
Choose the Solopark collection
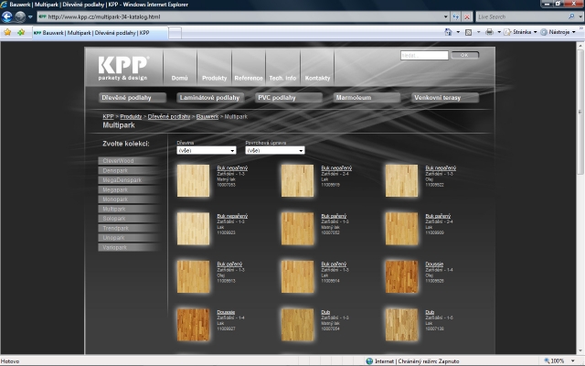pyautogui.click(x=128, y=219)
